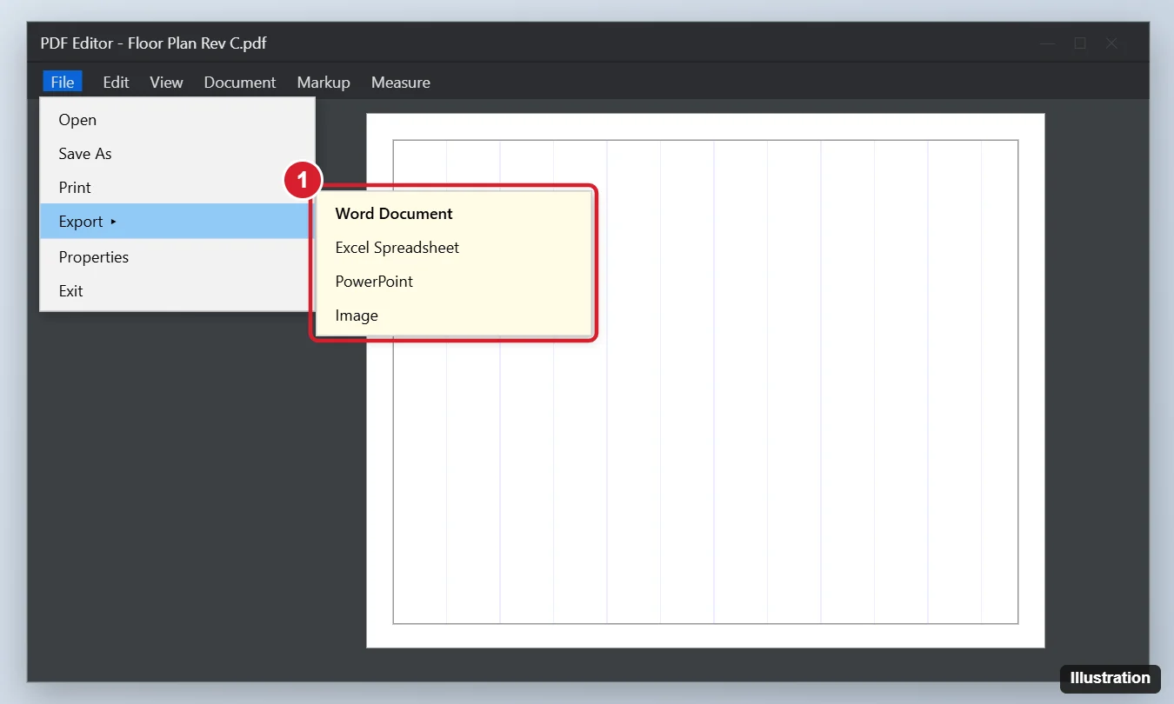Open the Document menu
The height and width of the screenshot is (704, 1174).
point(240,82)
